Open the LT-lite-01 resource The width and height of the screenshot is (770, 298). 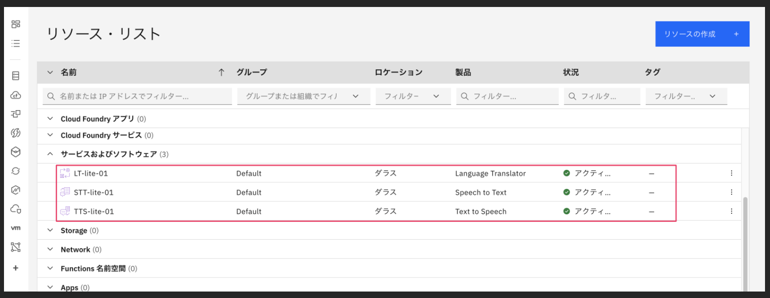point(91,173)
